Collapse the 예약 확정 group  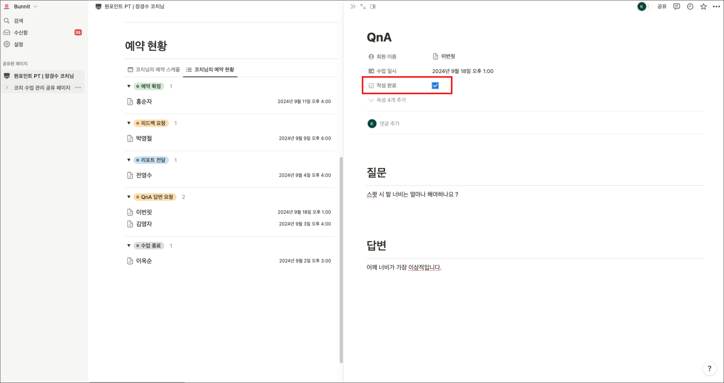click(x=129, y=86)
